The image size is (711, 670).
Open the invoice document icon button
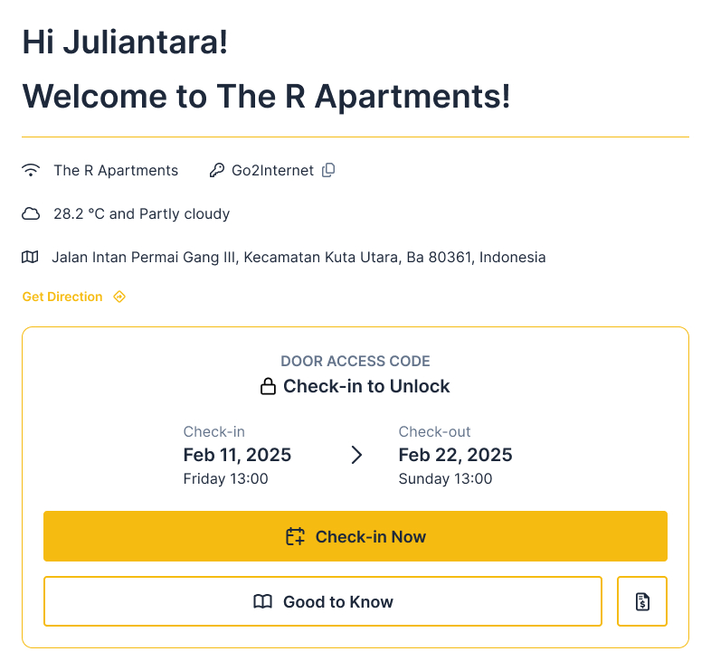pos(642,601)
